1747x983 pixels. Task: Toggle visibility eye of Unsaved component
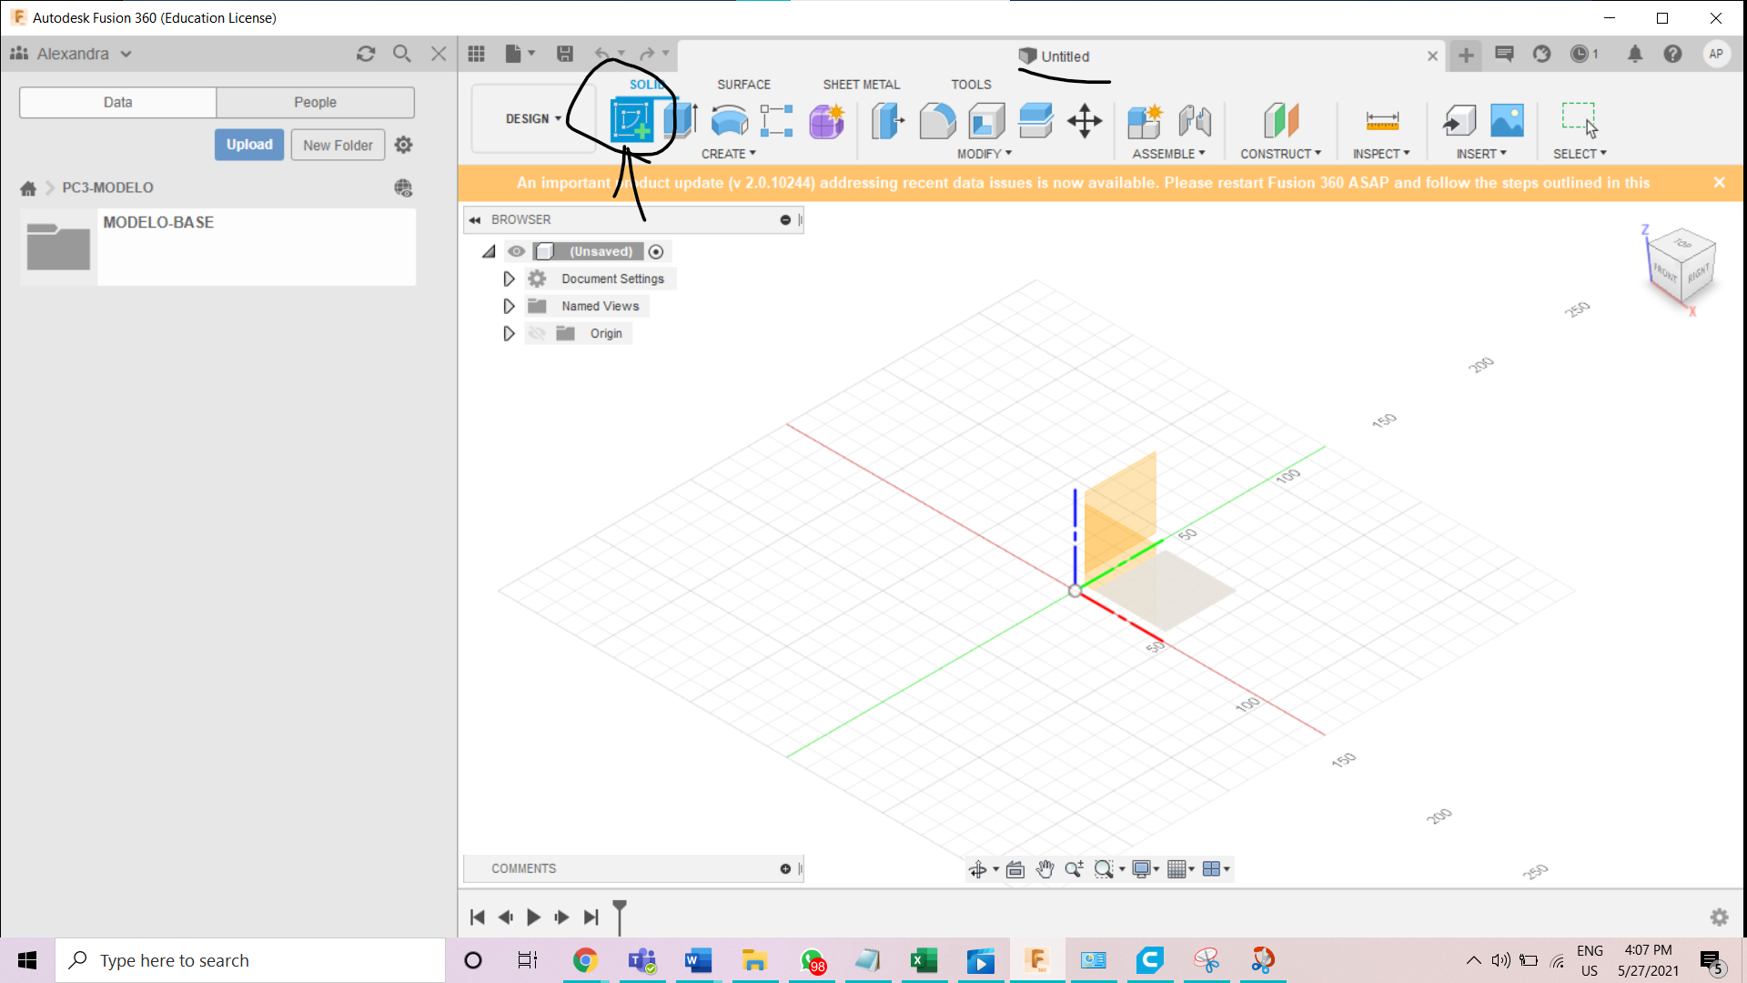pyautogui.click(x=517, y=251)
